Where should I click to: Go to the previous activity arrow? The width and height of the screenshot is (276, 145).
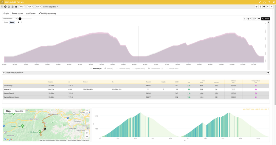(268, 7)
